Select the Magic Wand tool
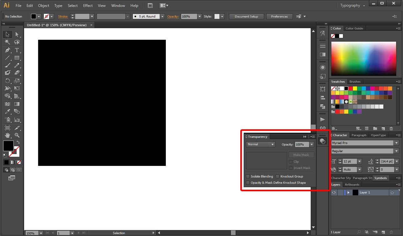Viewport: 403px width, 236px height. [x=7, y=42]
